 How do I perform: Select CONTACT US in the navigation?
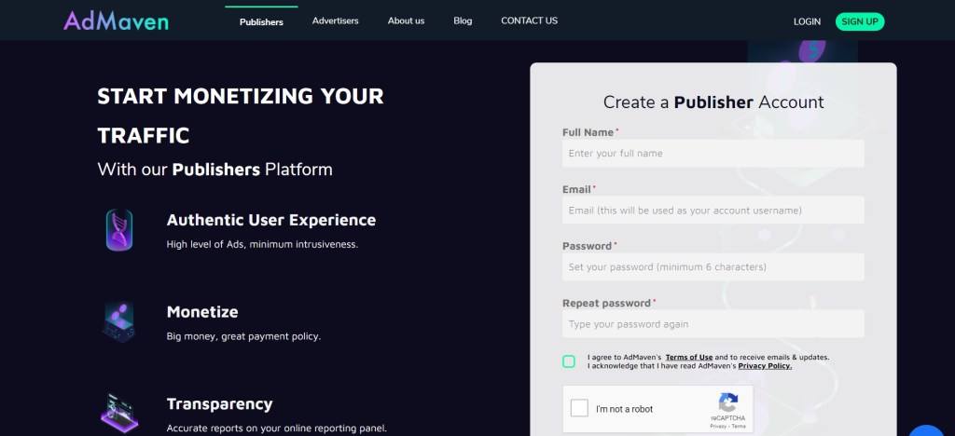pyautogui.click(x=530, y=20)
